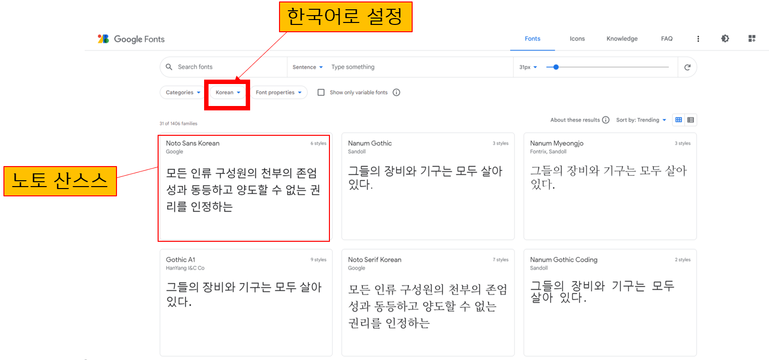Open the Sentence preview type dropdown
The width and height of the screenshot is (769, 360).
coord(307,67)
